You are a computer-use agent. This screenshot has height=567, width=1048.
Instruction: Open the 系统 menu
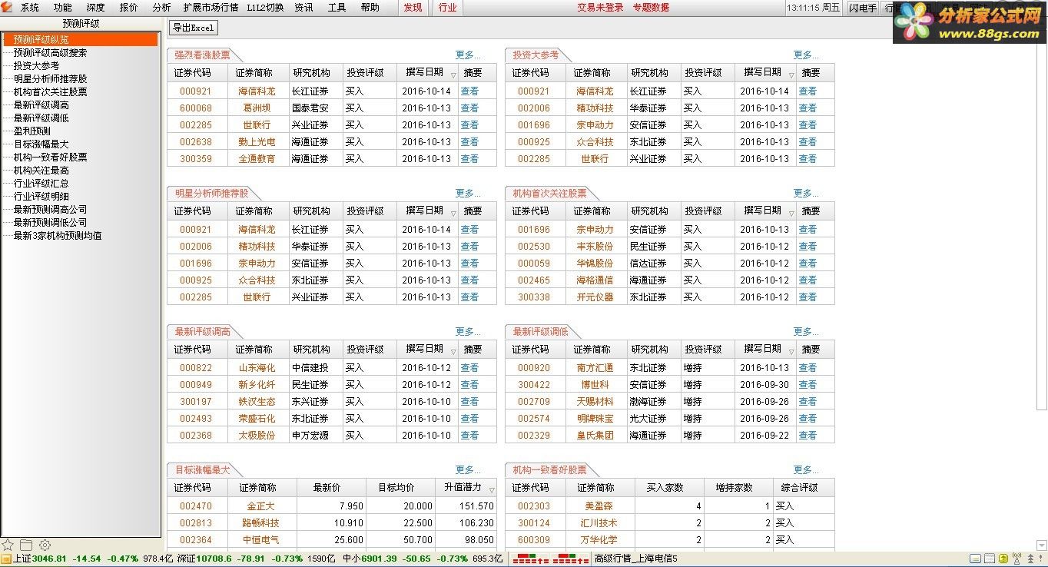30,8
